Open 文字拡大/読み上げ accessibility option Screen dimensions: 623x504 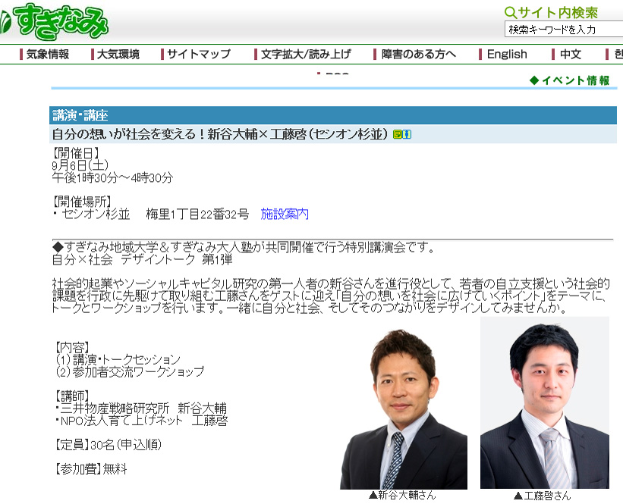click(305, 54)
